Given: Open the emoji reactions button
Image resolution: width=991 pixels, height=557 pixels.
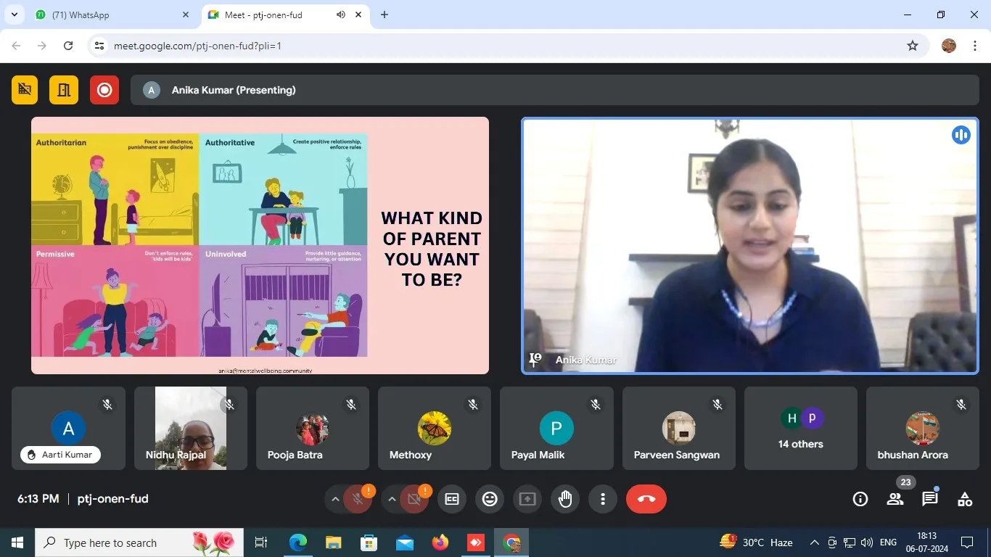Looking at the screenshot, I should [490, 499].
